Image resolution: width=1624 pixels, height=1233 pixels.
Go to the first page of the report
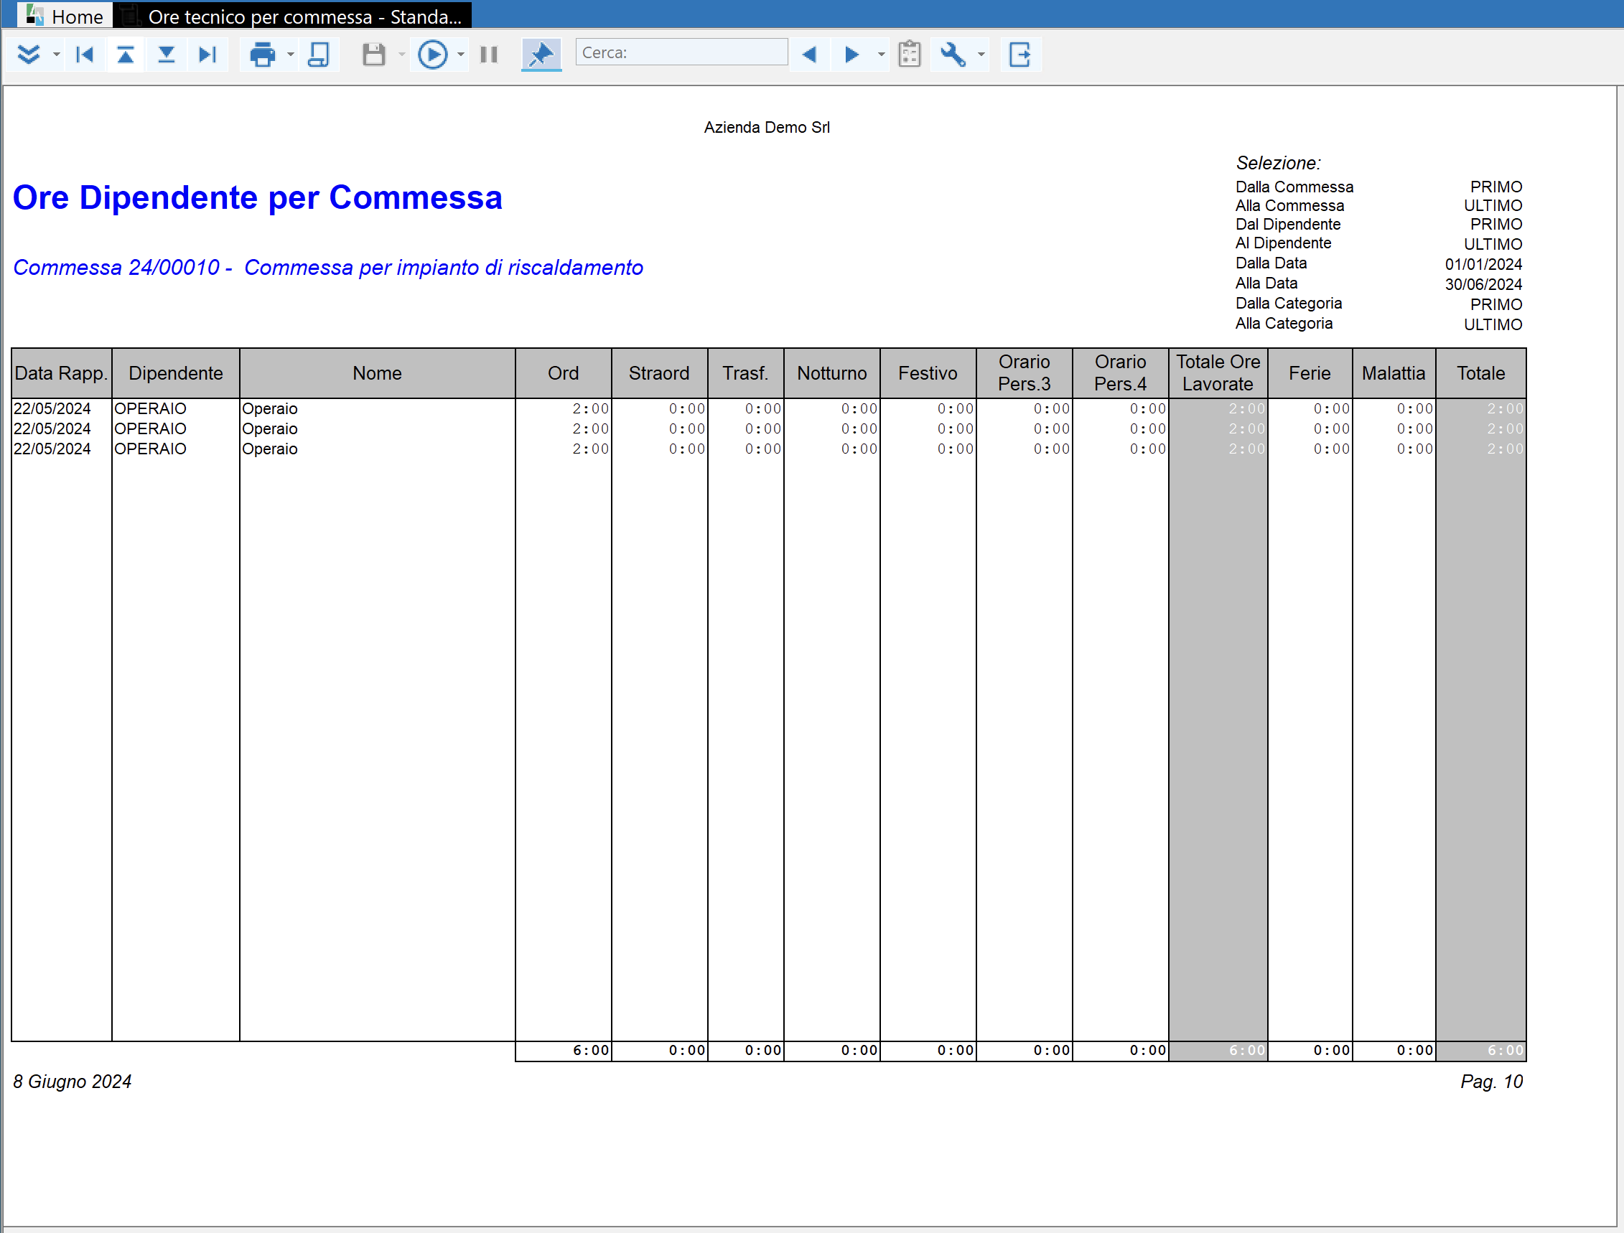coord(85,55)
